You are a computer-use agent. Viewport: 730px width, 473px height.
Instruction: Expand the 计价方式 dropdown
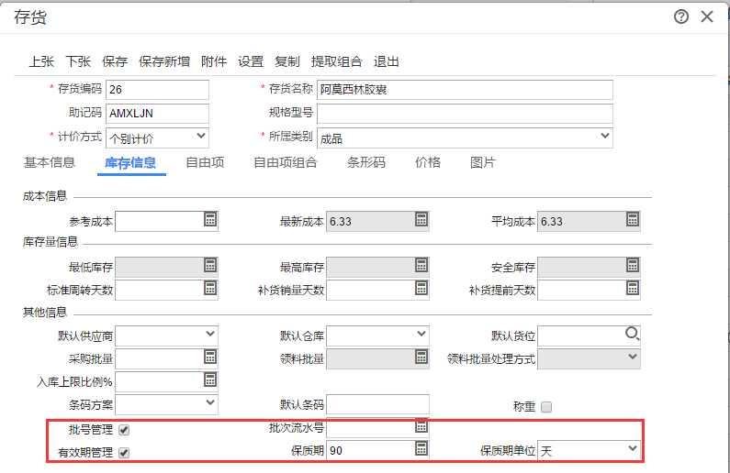click(x=157, y=137)
